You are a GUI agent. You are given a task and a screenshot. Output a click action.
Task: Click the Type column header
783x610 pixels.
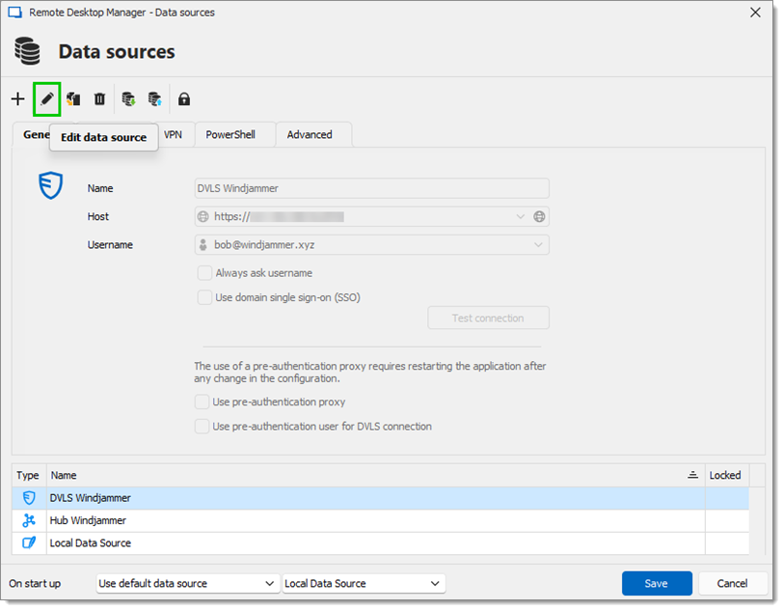[x=29, y=475]
